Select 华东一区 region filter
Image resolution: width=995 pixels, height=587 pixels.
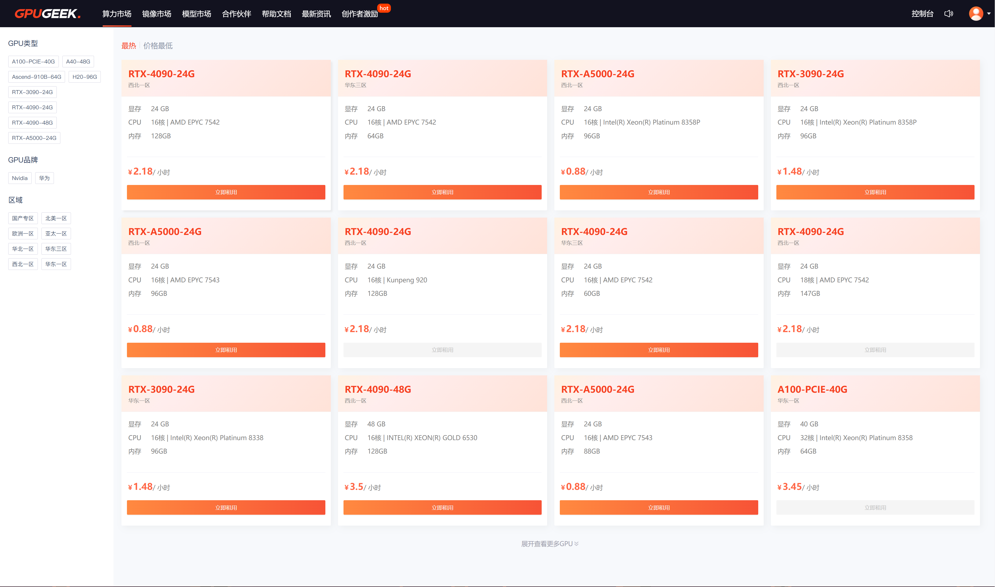tap(56, 264)
